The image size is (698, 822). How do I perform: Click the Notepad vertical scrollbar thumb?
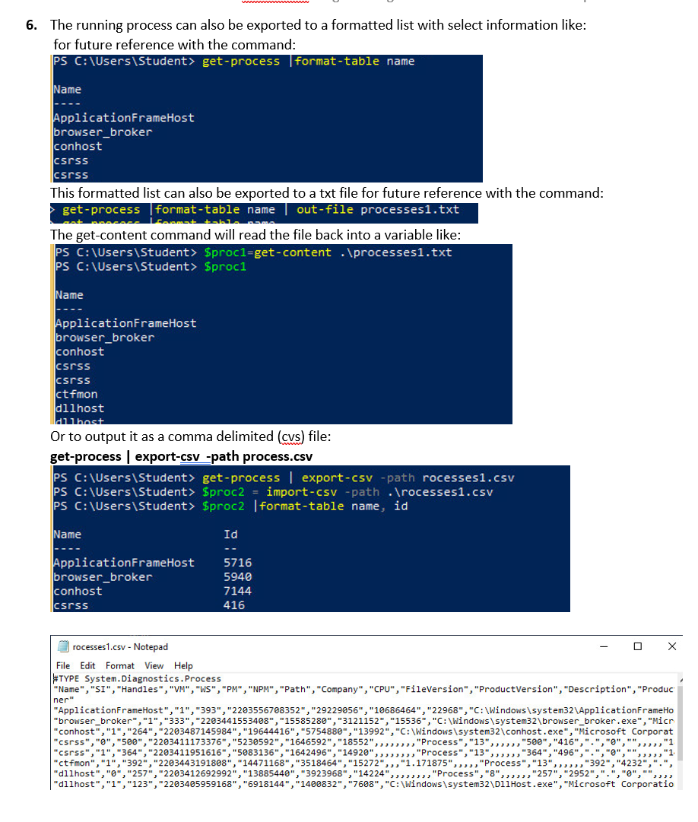680,724
